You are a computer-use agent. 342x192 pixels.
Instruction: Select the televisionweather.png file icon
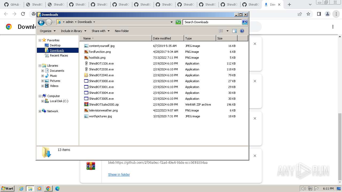(86, 110)
